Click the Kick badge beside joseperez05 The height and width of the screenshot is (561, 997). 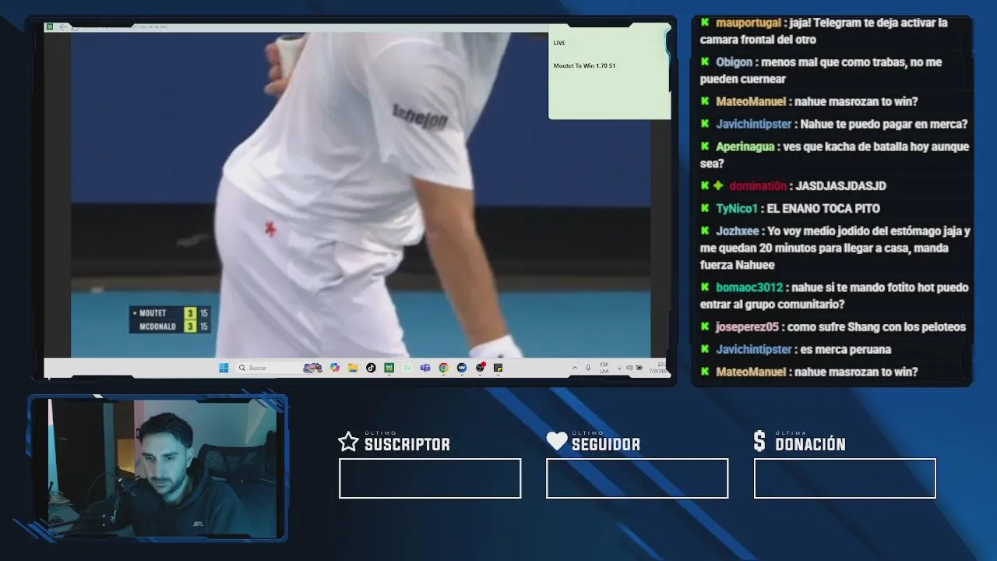705,326
